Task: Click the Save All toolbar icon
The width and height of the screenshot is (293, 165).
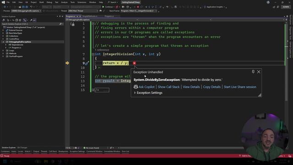Action: [x=27, y=7]
